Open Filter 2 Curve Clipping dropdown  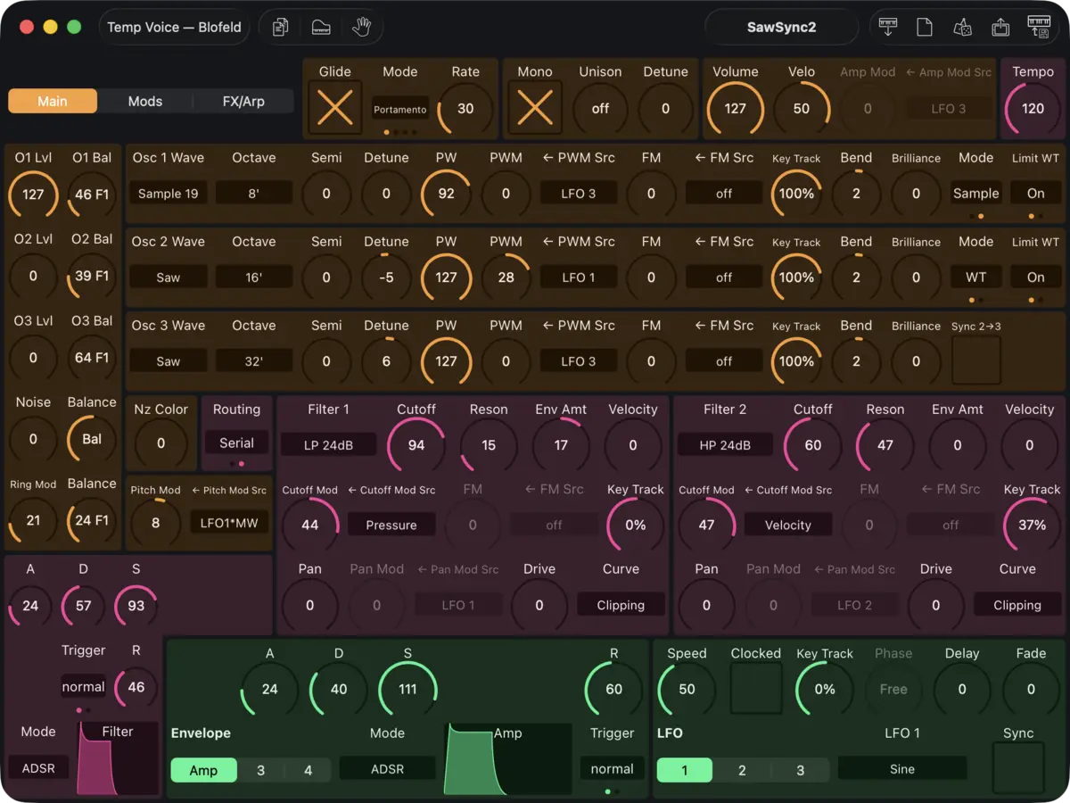1017,604
